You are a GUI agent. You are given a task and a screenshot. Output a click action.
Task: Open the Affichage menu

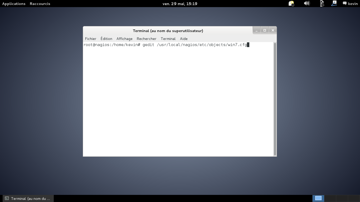click(x=124, y=39)
